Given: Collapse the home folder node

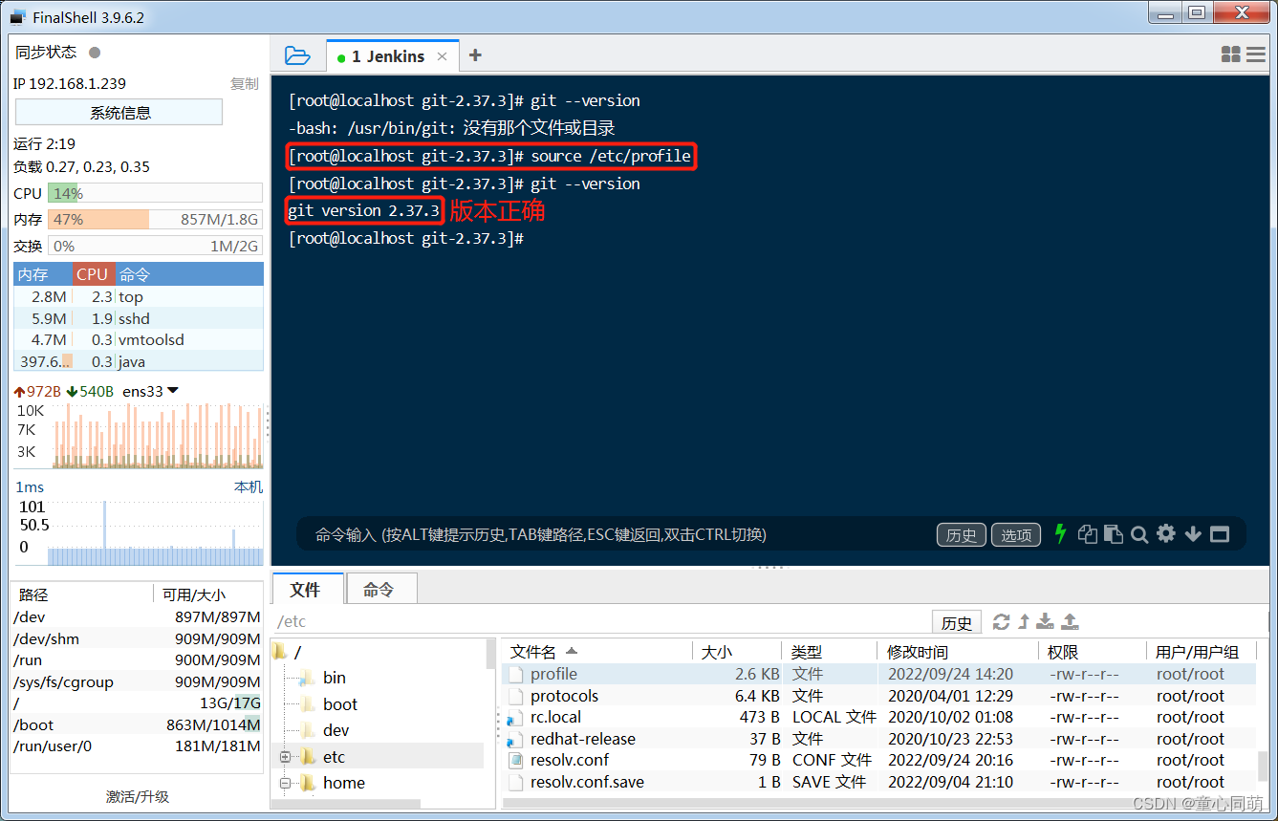Looking at the screenshot, I should click(284, 783).
